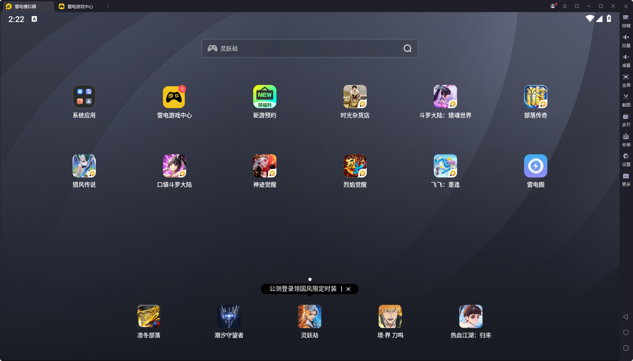This screenshot has height=361, width=633.
Task: Open 飞飞：重逢 game
Action: click(x=445, y=166)
